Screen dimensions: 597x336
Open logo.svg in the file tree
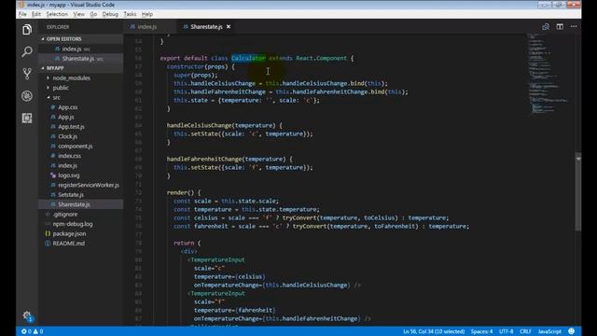click(81, 175)
